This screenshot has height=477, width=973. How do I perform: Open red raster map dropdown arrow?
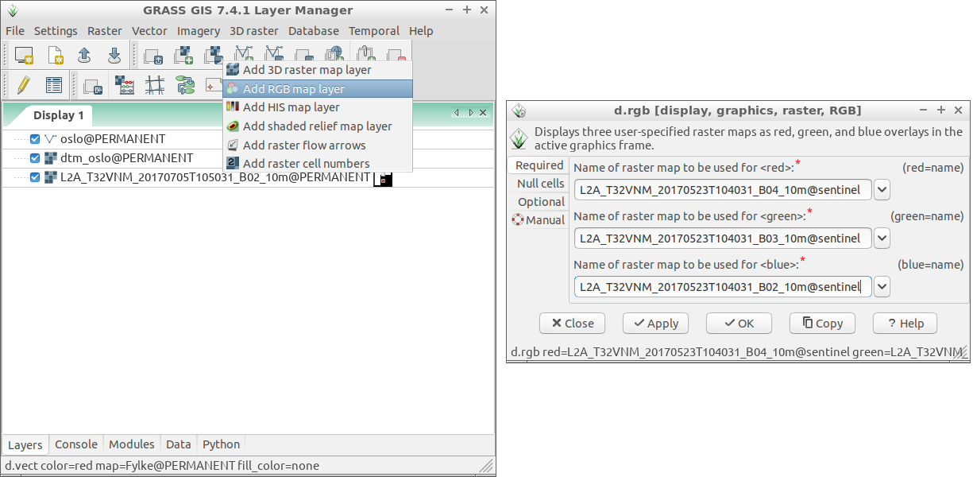882,190
